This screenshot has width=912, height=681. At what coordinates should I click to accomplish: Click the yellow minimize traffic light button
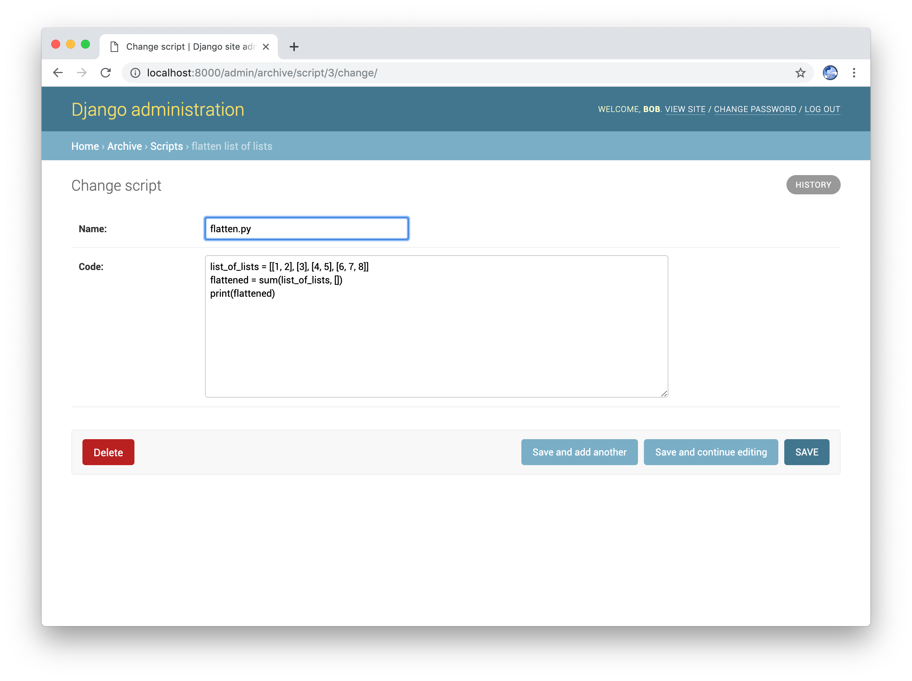(71, 44)
